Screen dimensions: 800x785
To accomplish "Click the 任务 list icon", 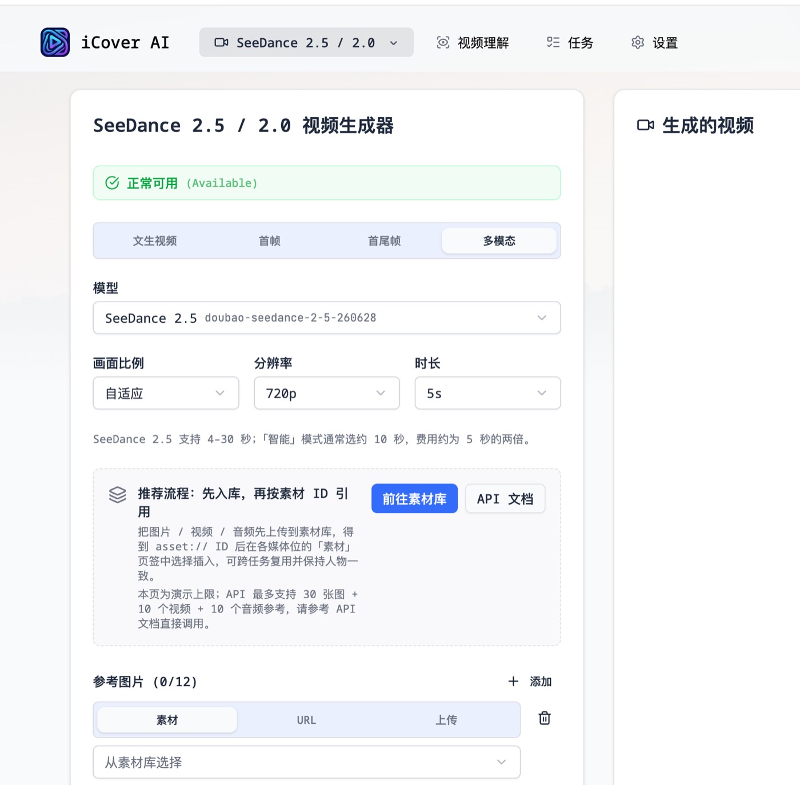I will pos(553,42).
